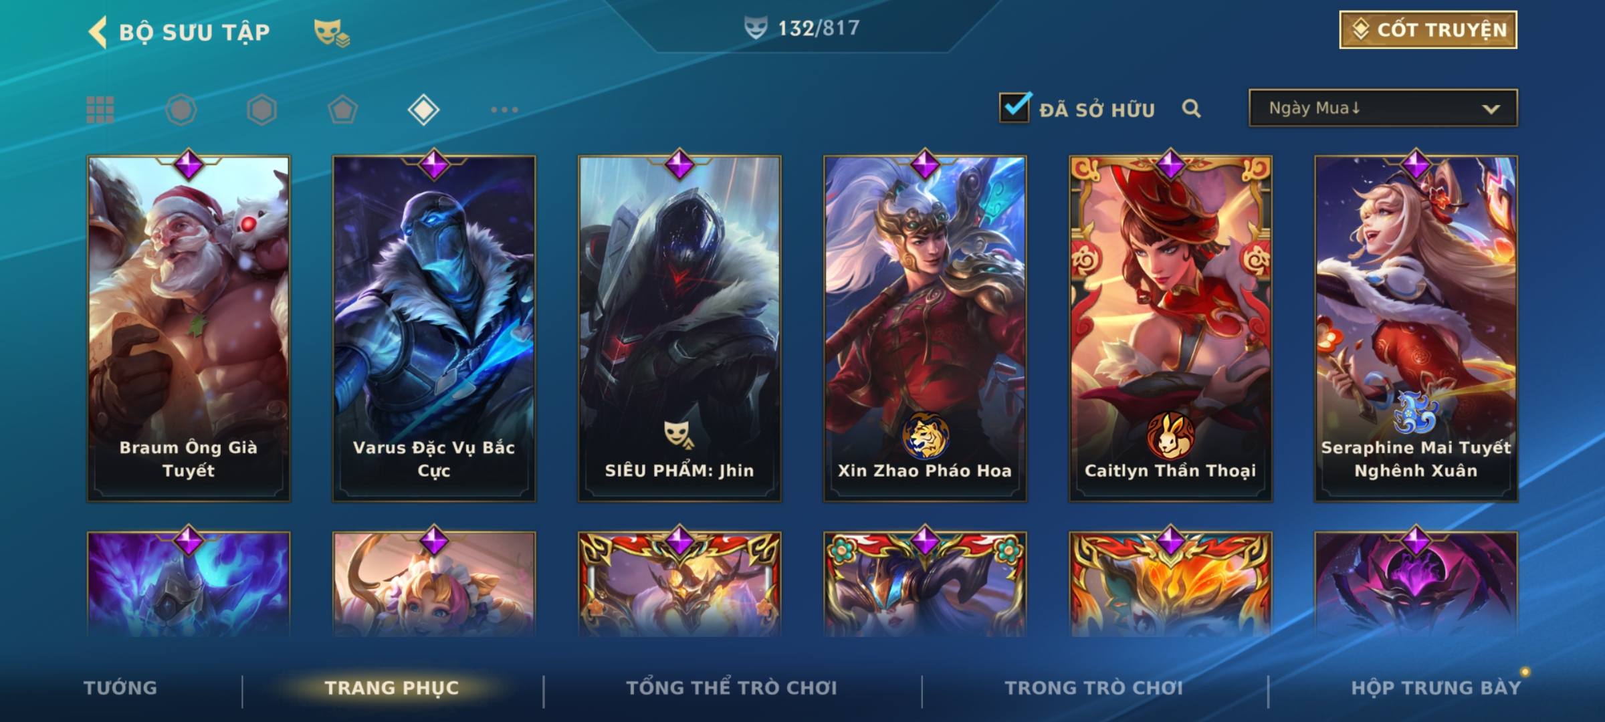1605x722 pixels.
Task: Open the golden mask and coins icon
Action: tap(332, 33)
